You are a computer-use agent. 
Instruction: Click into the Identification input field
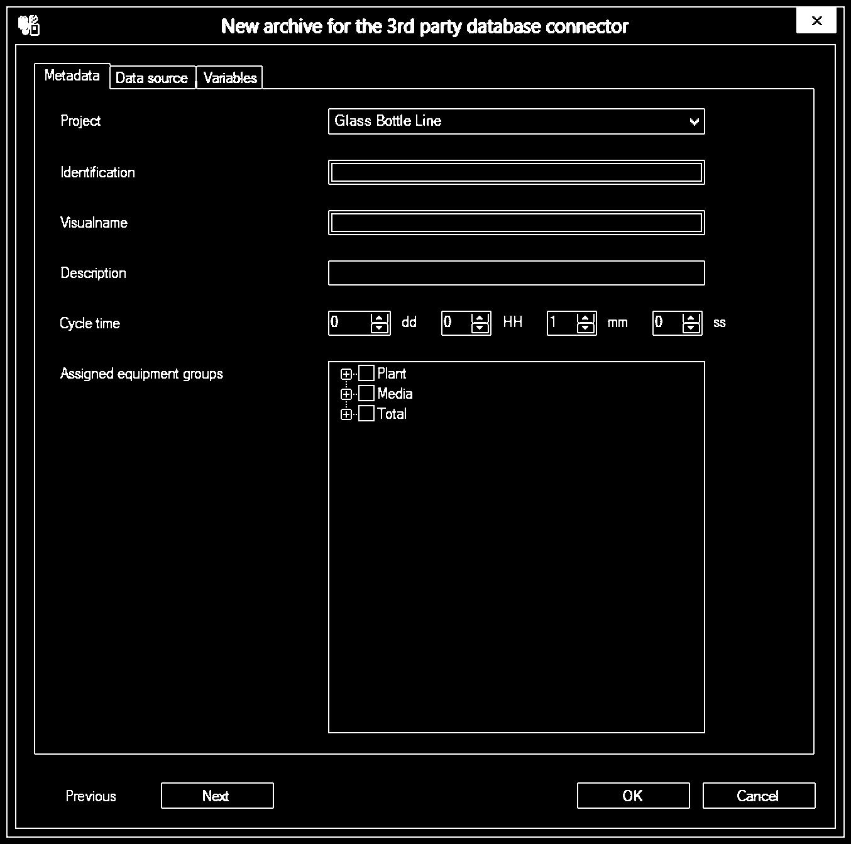point(516,172)
